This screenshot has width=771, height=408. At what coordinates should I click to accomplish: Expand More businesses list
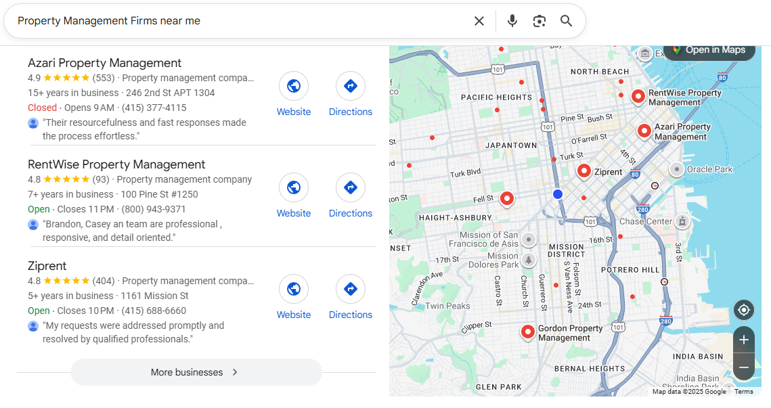click(x=196, y=372)
